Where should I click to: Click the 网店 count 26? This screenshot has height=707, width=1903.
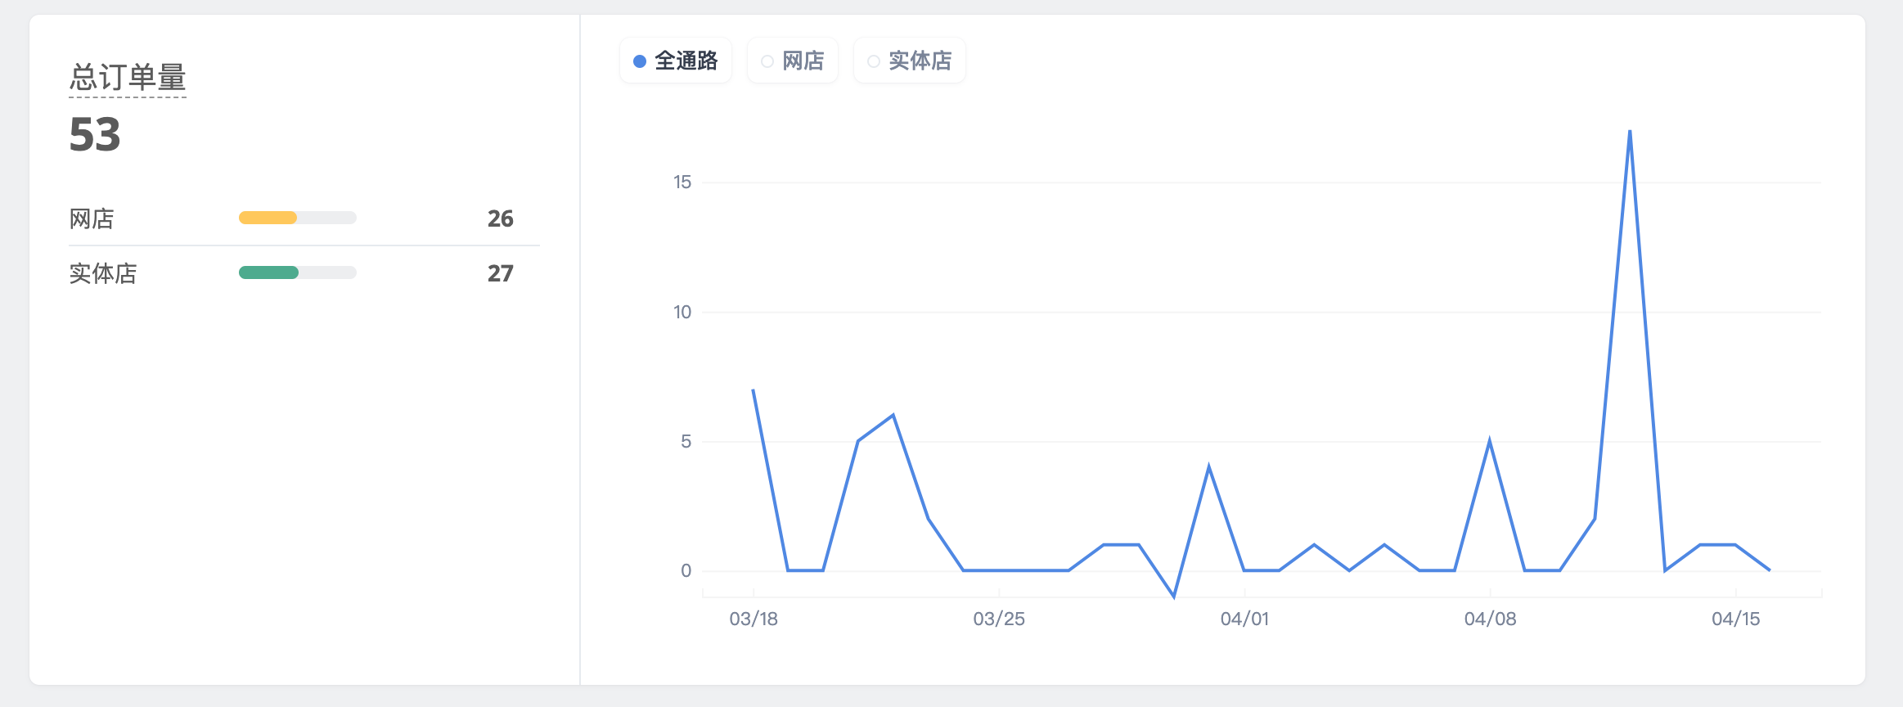point(501,218)
